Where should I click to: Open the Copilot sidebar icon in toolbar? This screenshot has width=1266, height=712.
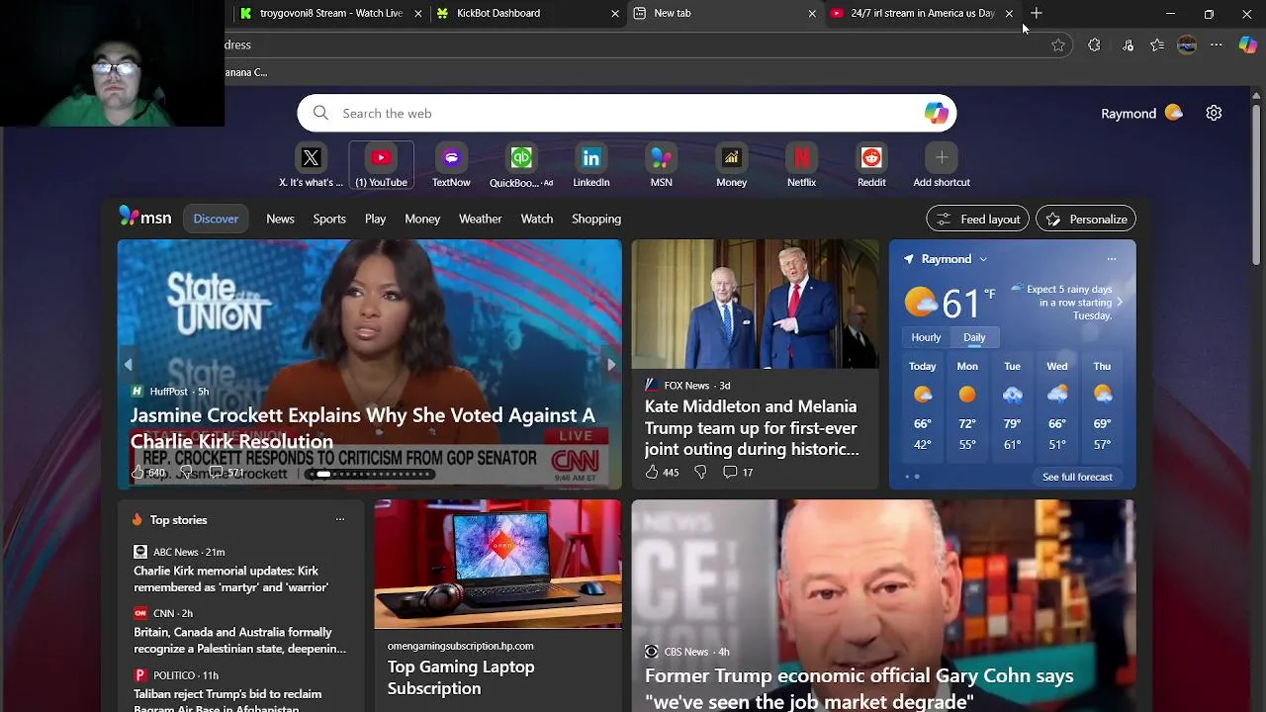(1248, 44)
